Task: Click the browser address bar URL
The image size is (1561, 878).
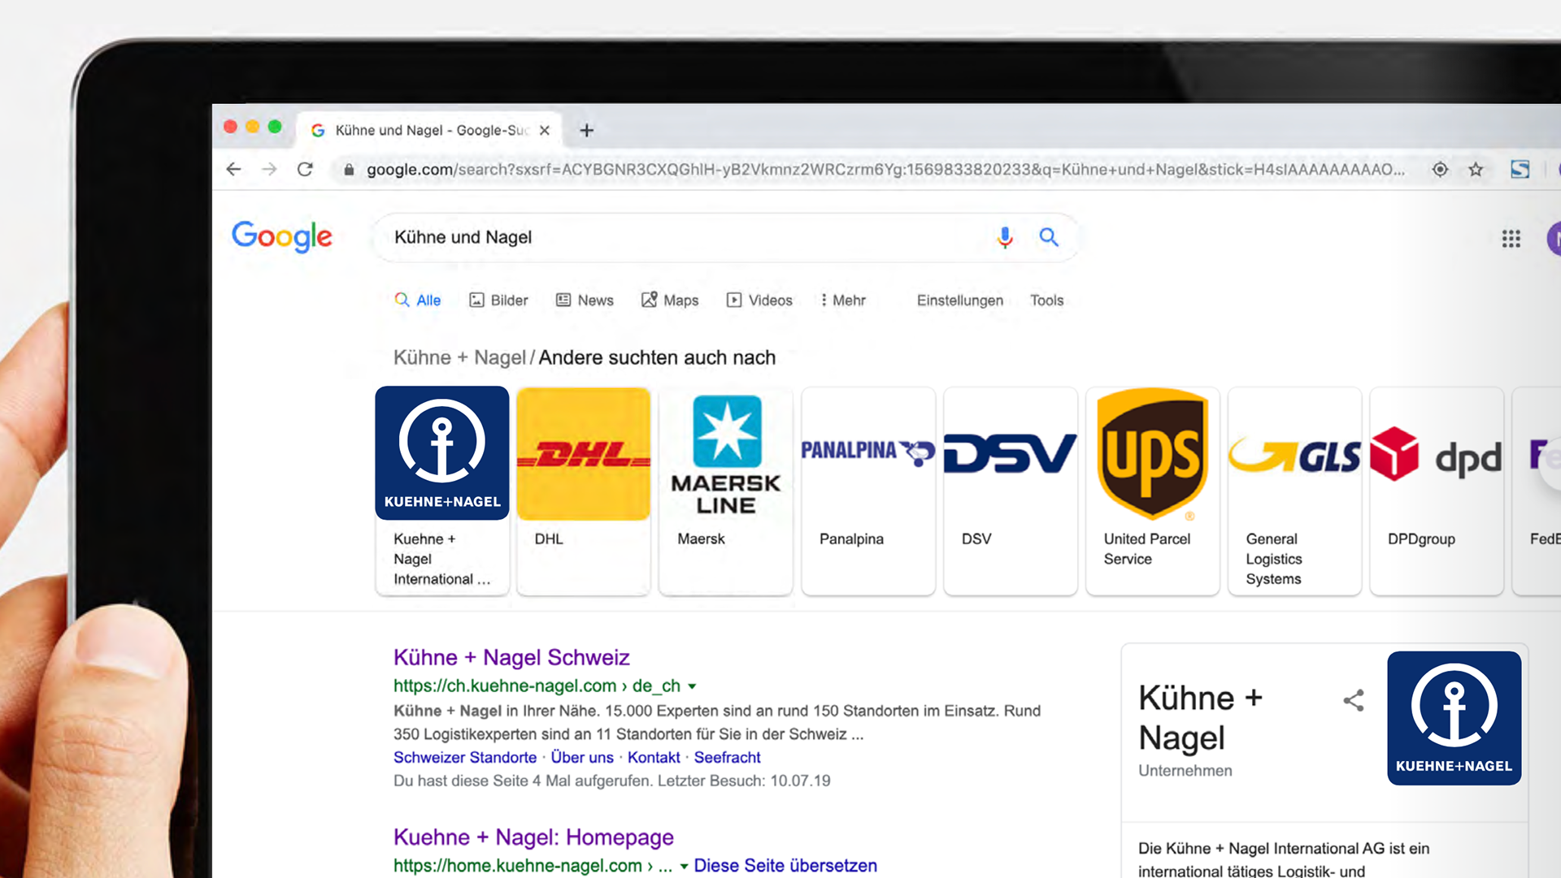Action: click(x=885, y=170)
